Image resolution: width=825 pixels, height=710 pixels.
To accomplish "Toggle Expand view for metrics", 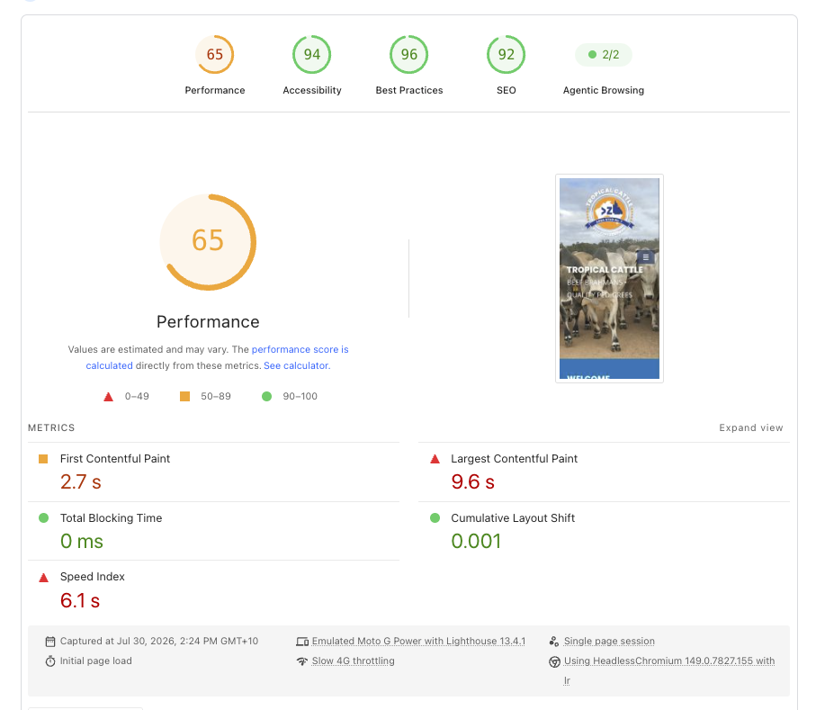I will [751, 428].
